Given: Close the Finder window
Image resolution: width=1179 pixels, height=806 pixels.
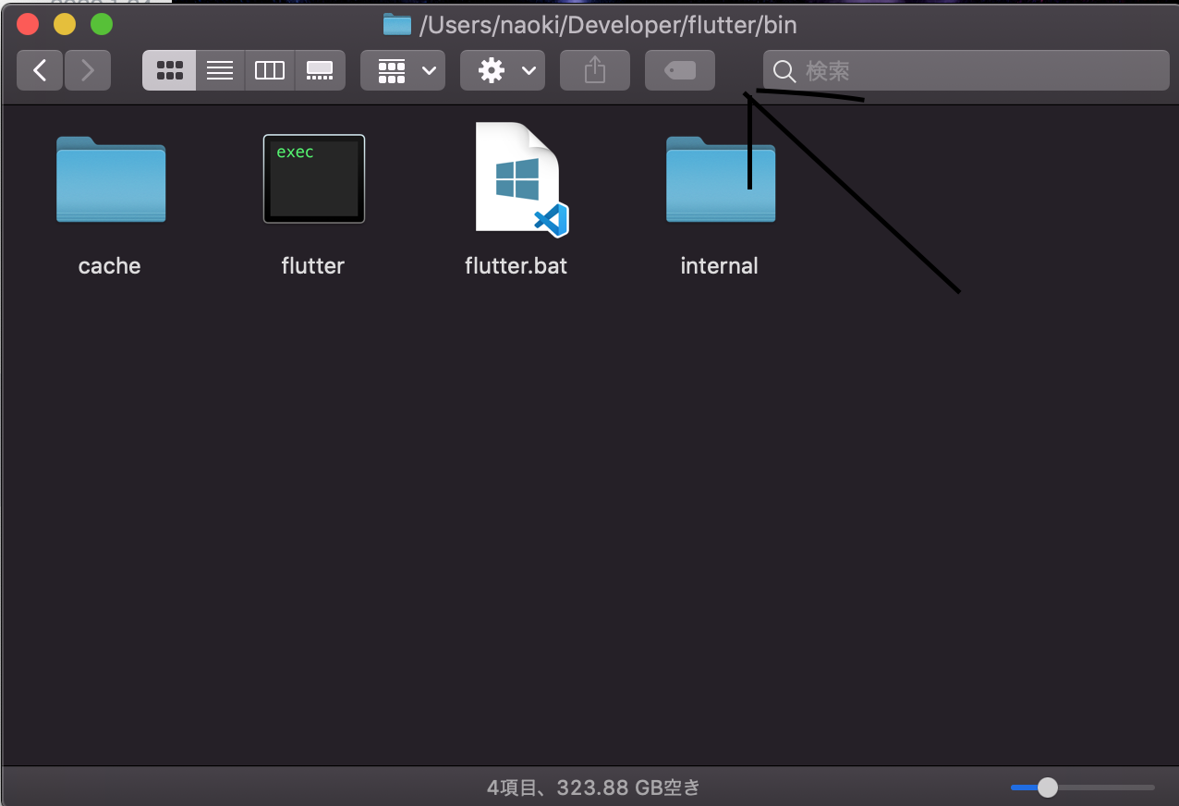Looking at the screenshot, I should coord(29,24).
